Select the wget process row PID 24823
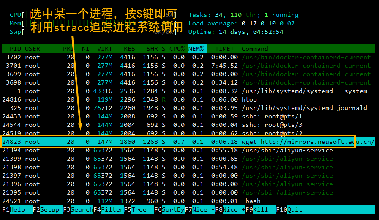This screenshot has height=220, width=379. tap(177, 142)
